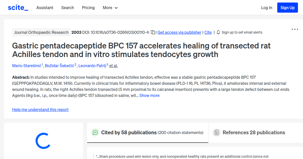Open the Cited by 58 publications tab
The height and width of the screenshot is (159, 303).
[129, 132]
